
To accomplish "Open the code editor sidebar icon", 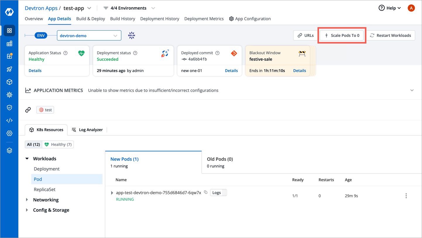I will 9,121.
